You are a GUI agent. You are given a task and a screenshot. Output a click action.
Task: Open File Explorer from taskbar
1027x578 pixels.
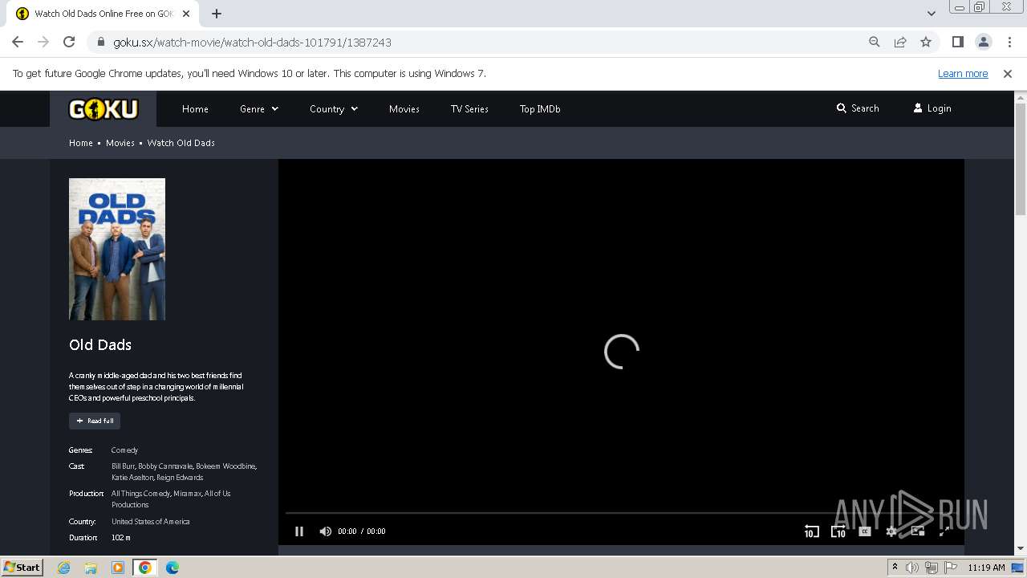coord(91,568)
